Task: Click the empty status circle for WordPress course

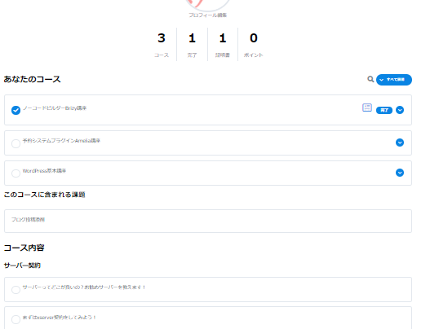Action: (x=16, y=173)
